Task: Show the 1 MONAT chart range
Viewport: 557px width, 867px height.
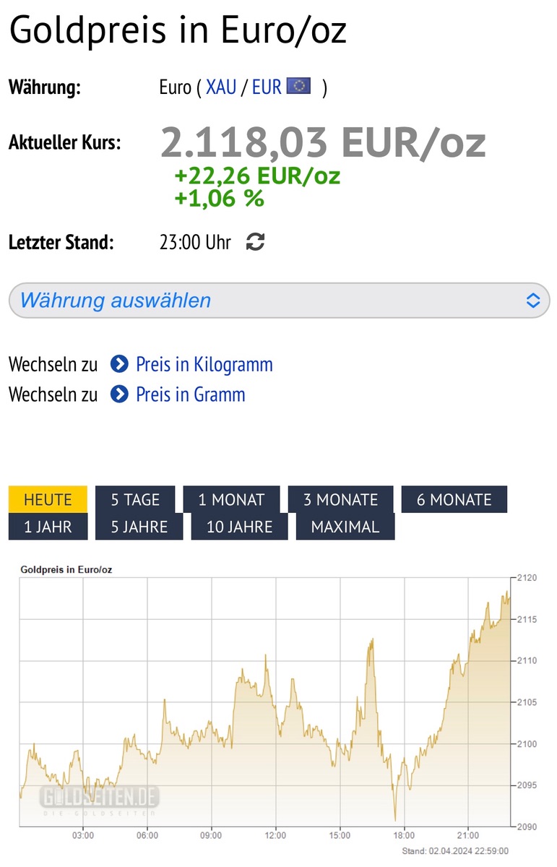Action: click(231, 499)
